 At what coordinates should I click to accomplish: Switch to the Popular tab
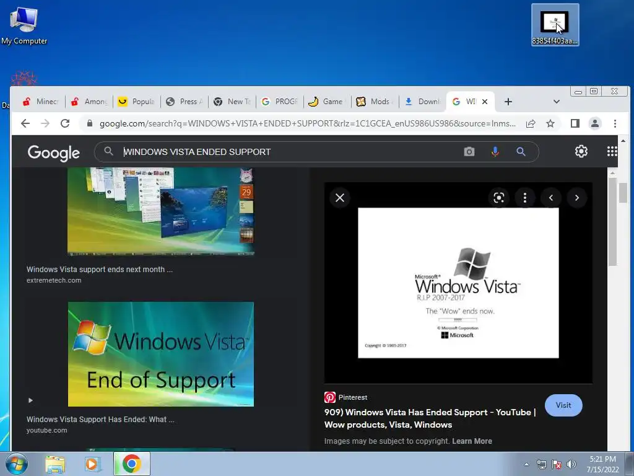click(137, 102)
